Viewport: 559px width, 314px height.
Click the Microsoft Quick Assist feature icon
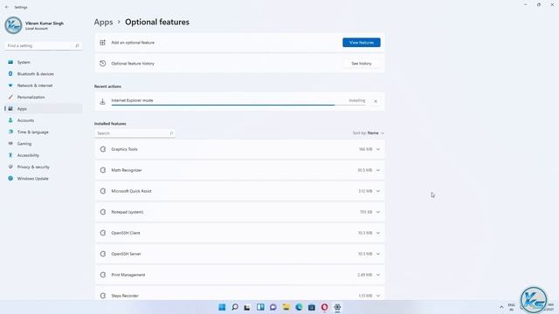click(103, 191)
